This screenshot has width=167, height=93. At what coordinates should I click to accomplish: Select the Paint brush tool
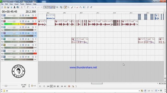(x=72, y=7)
